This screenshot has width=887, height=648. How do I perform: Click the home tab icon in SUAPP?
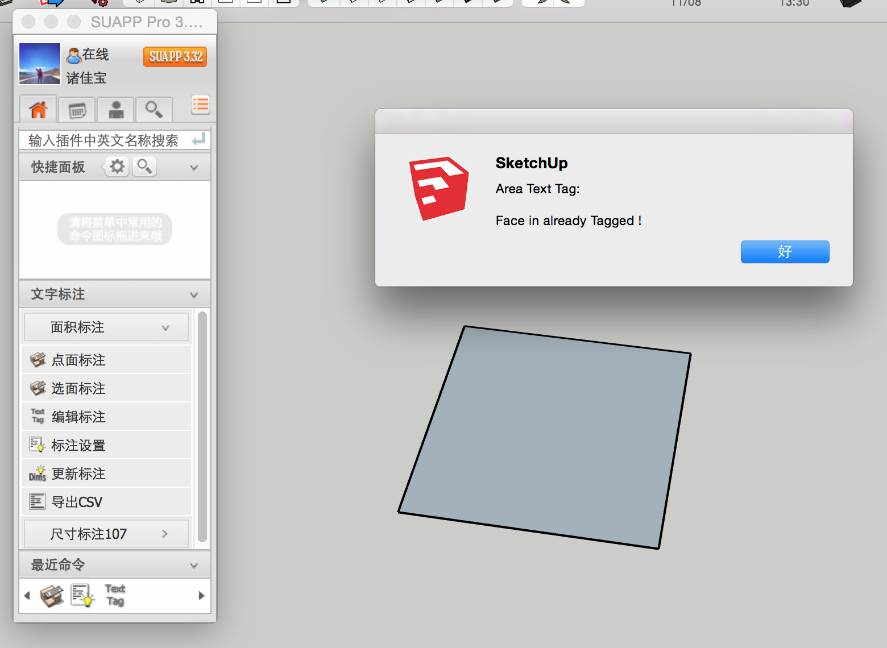(x=38, y=110)
